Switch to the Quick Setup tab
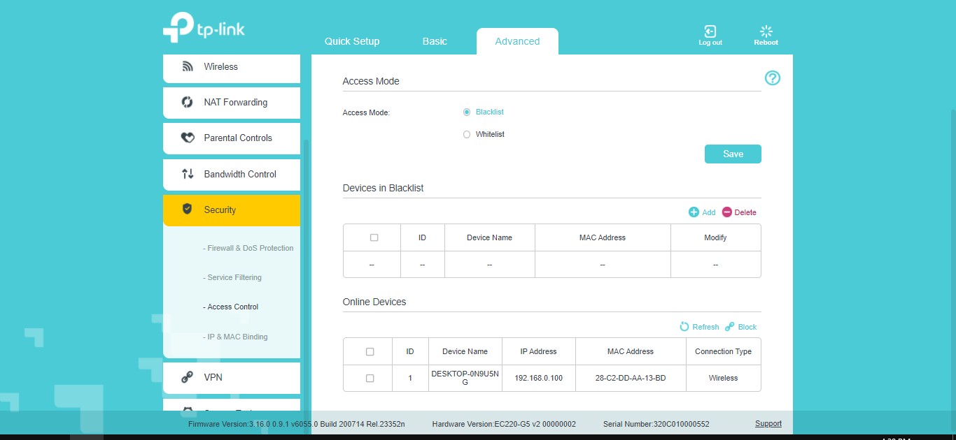This screenshot has height=440, width=956. tap(352, 41)
